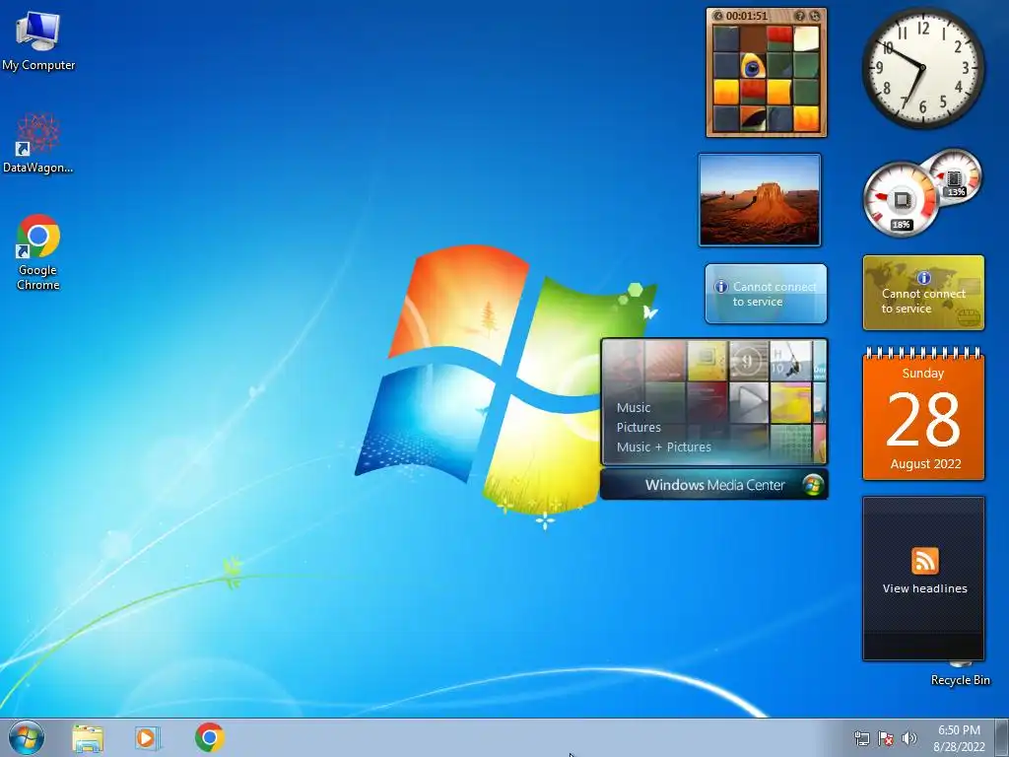The width and height of the screenshot is (1009, 757).
Task: Pause the Picture Puzzle timer icon
Action: click(x=718, y=16)
